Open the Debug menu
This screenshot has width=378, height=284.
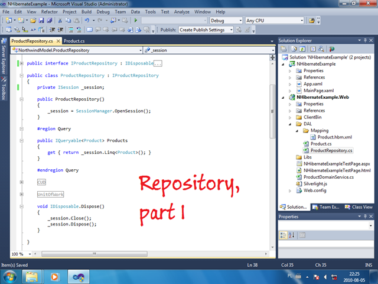pos(103,12)
